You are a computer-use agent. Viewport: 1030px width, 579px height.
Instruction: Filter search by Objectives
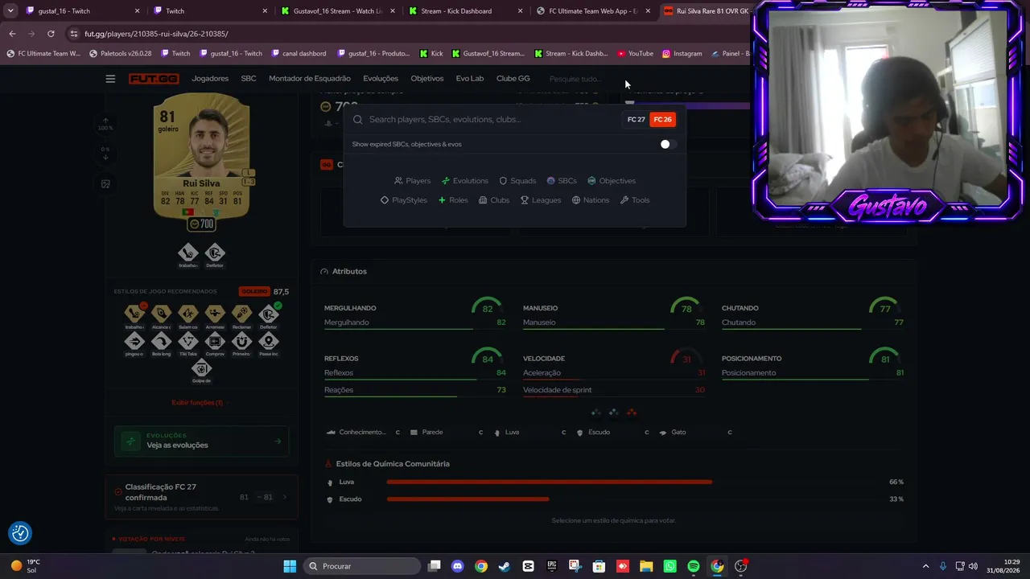tap(612, 181)
